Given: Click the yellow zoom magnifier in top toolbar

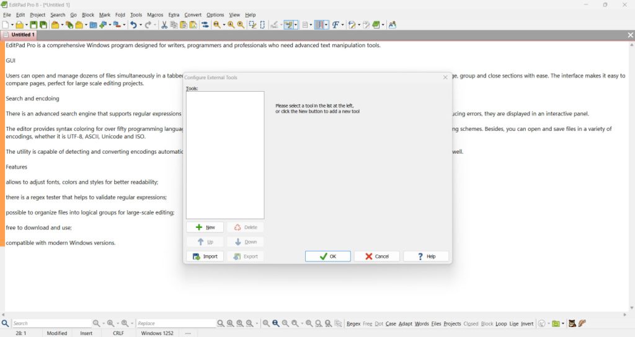Looking at the screenshot, I should click(x=217, y=25).
